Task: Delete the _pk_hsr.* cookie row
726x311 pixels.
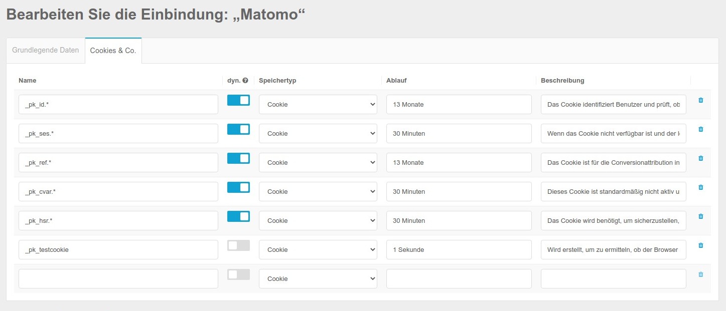Action: 700,216
